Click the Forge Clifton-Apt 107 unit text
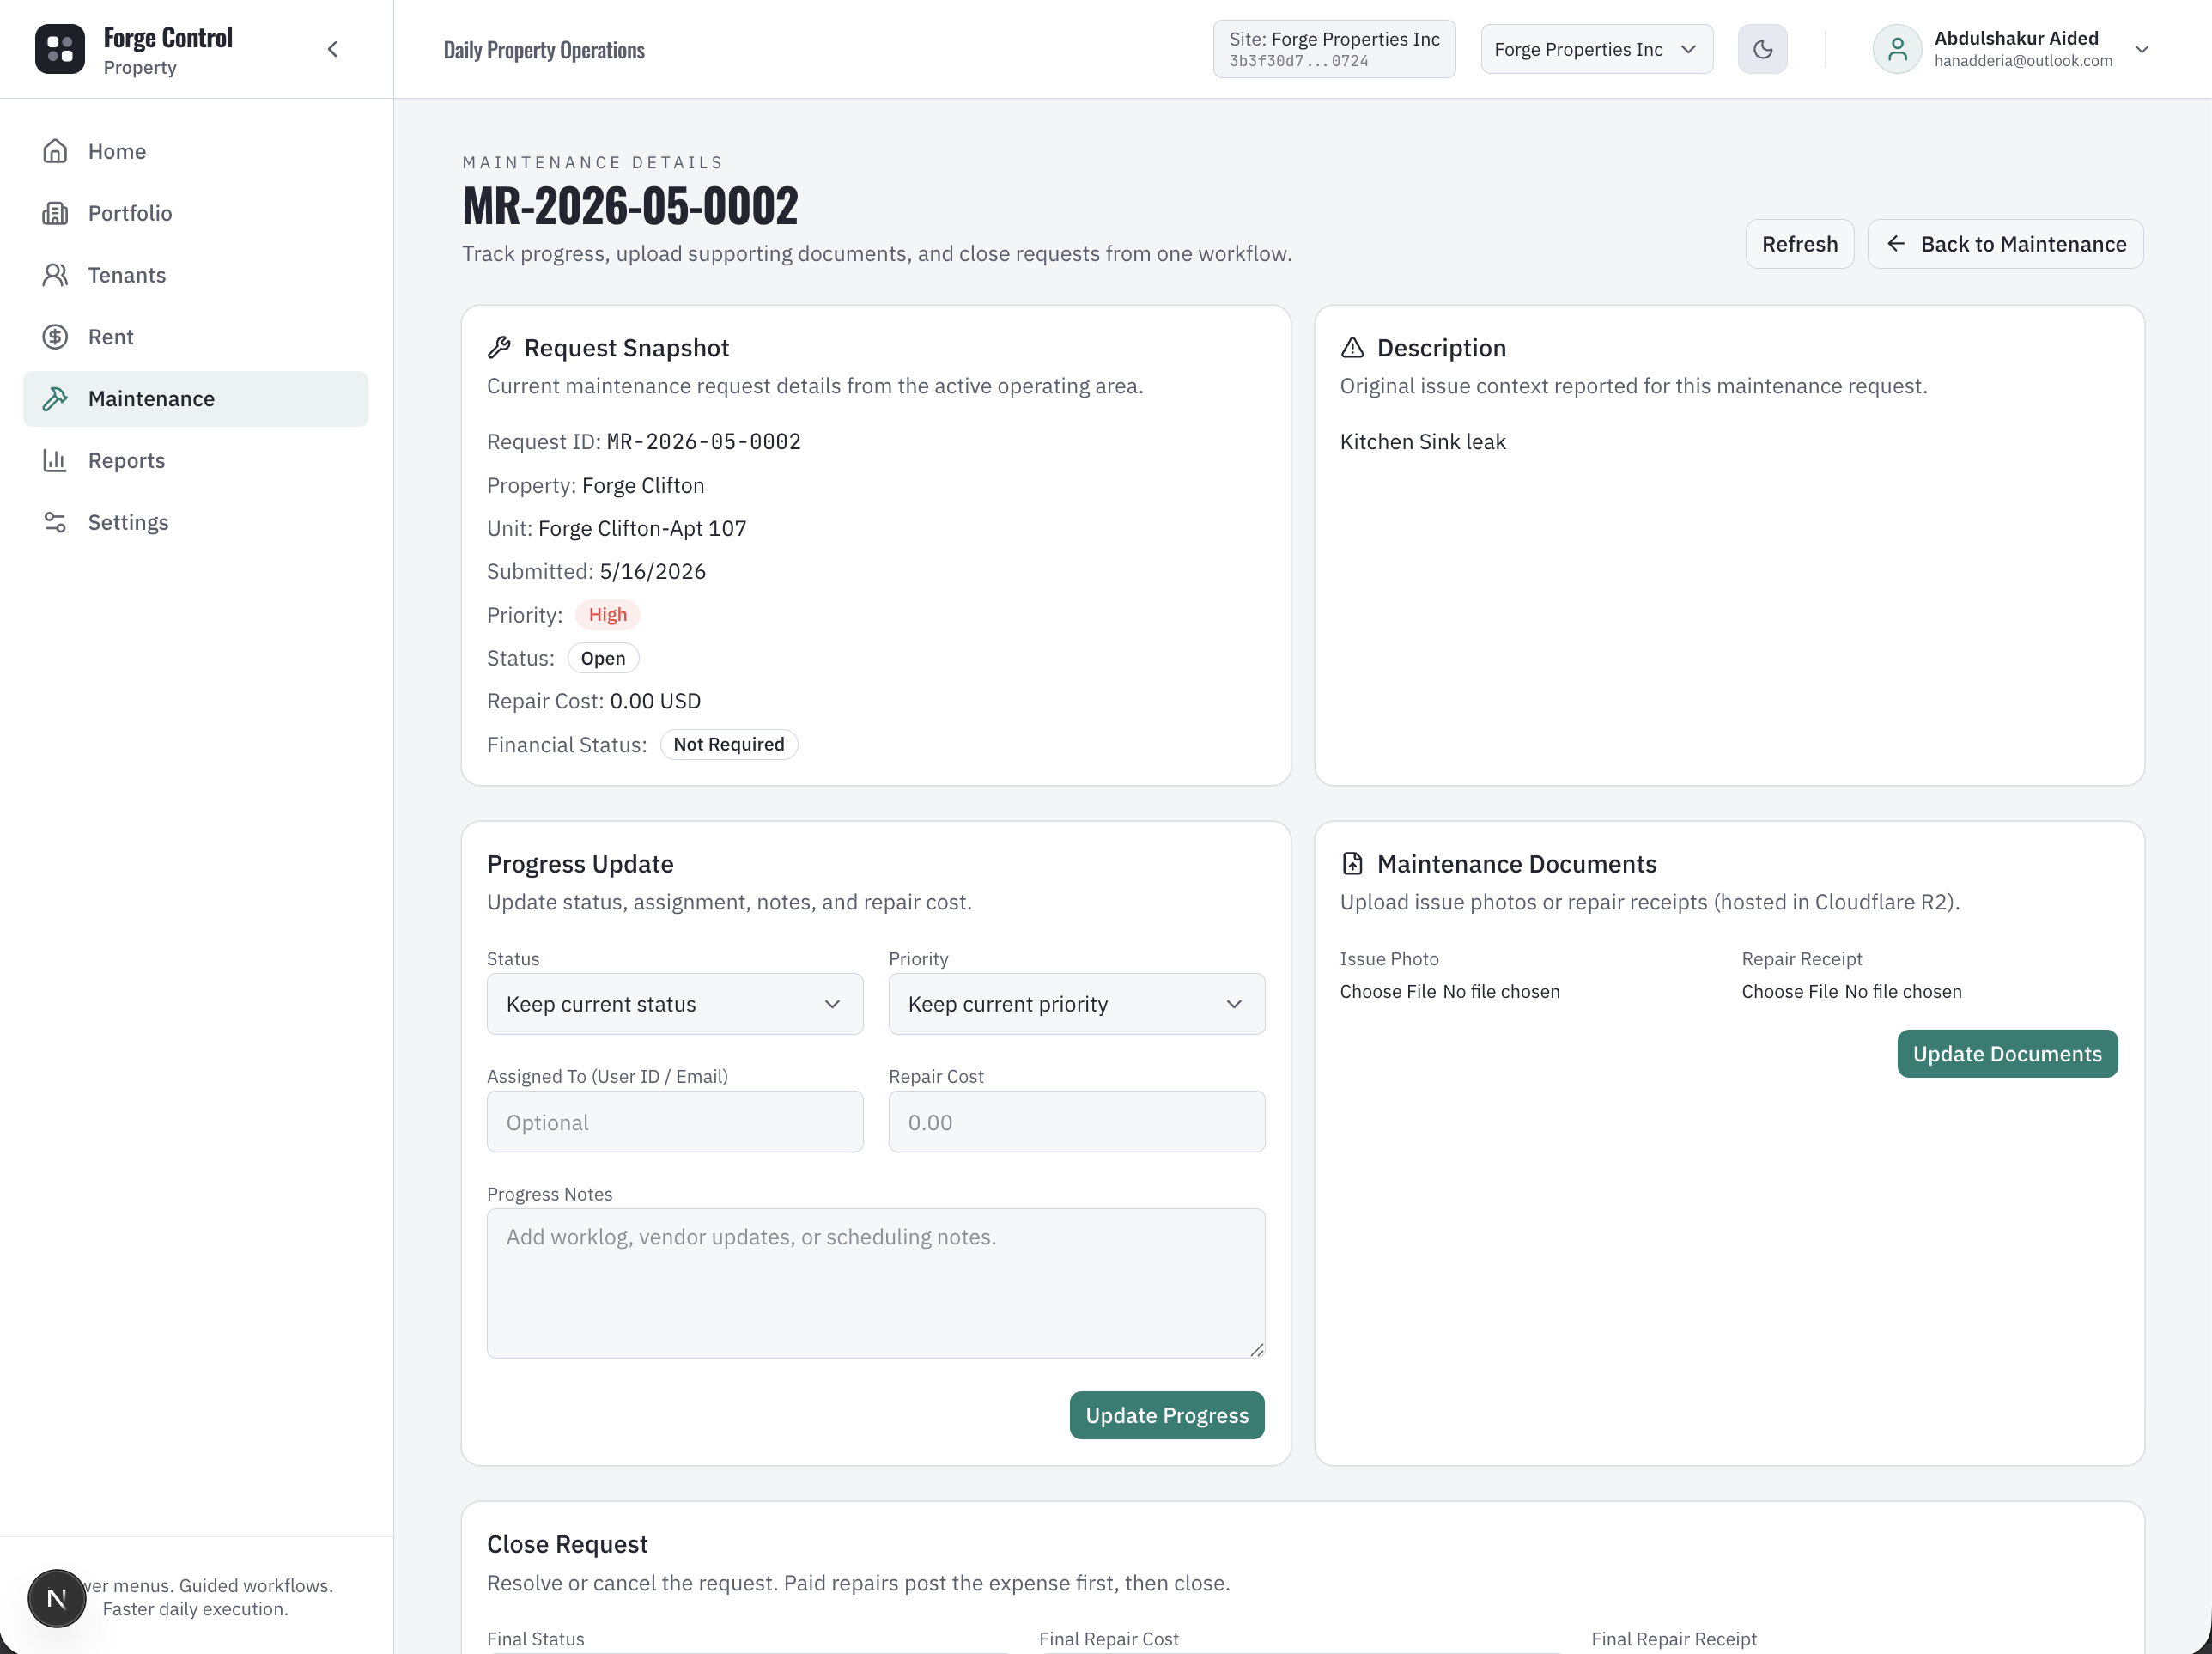 click(x=642, y=528)
